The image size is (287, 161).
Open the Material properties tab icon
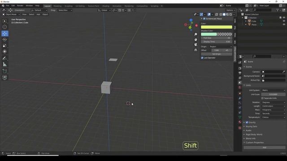click(240, 122)
